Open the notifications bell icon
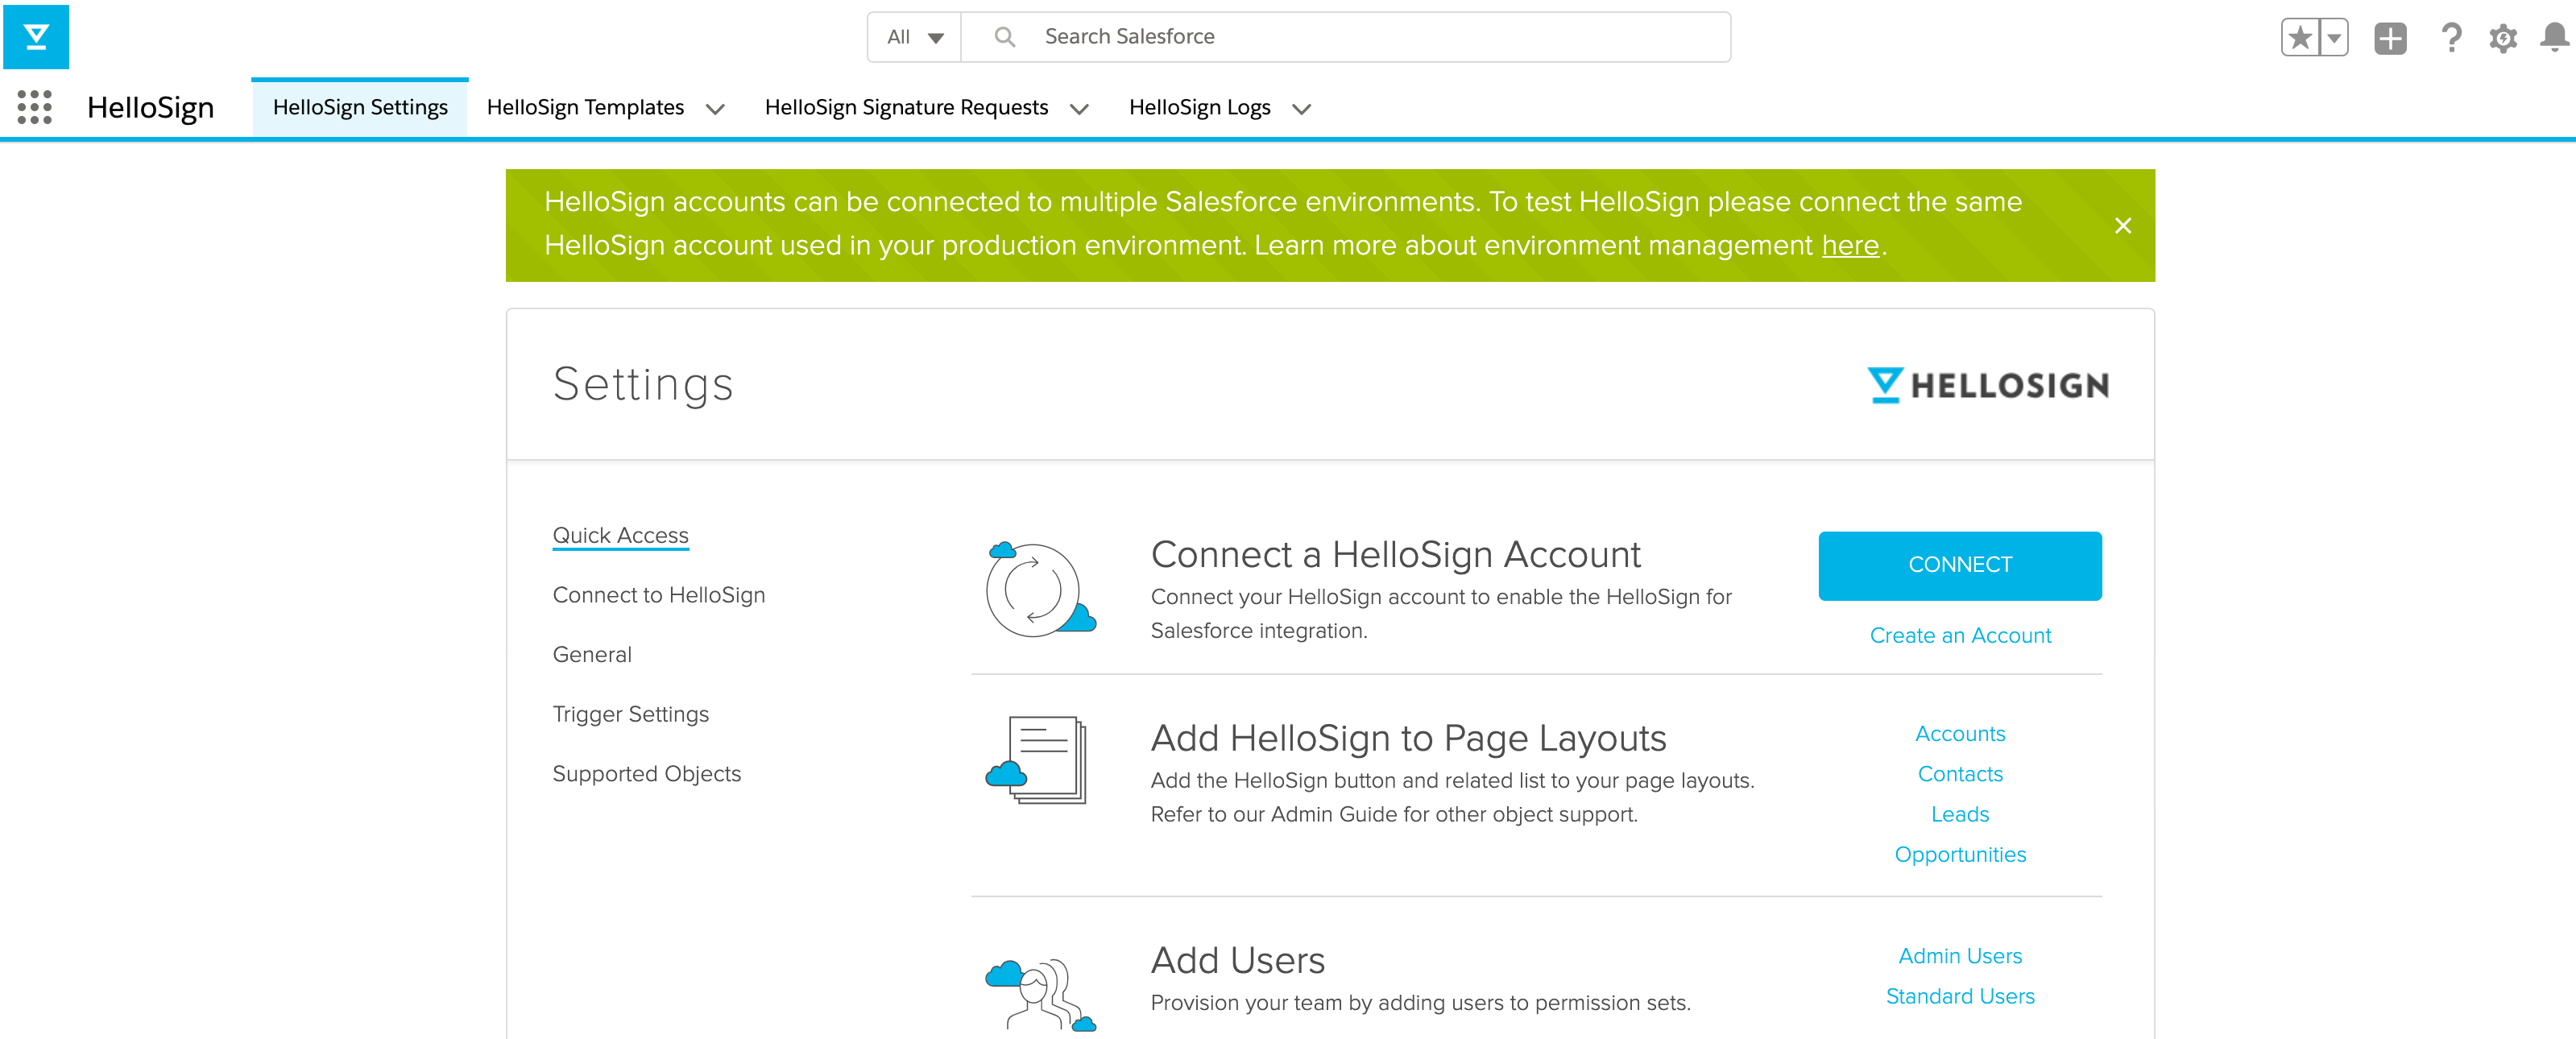 [x=2554, y=38]
